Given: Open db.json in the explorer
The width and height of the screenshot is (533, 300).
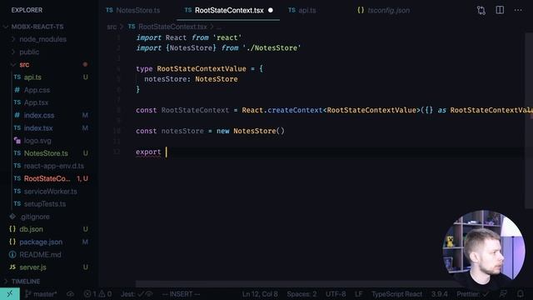Looking at the screenshot, I should click(x=32, y=229).
